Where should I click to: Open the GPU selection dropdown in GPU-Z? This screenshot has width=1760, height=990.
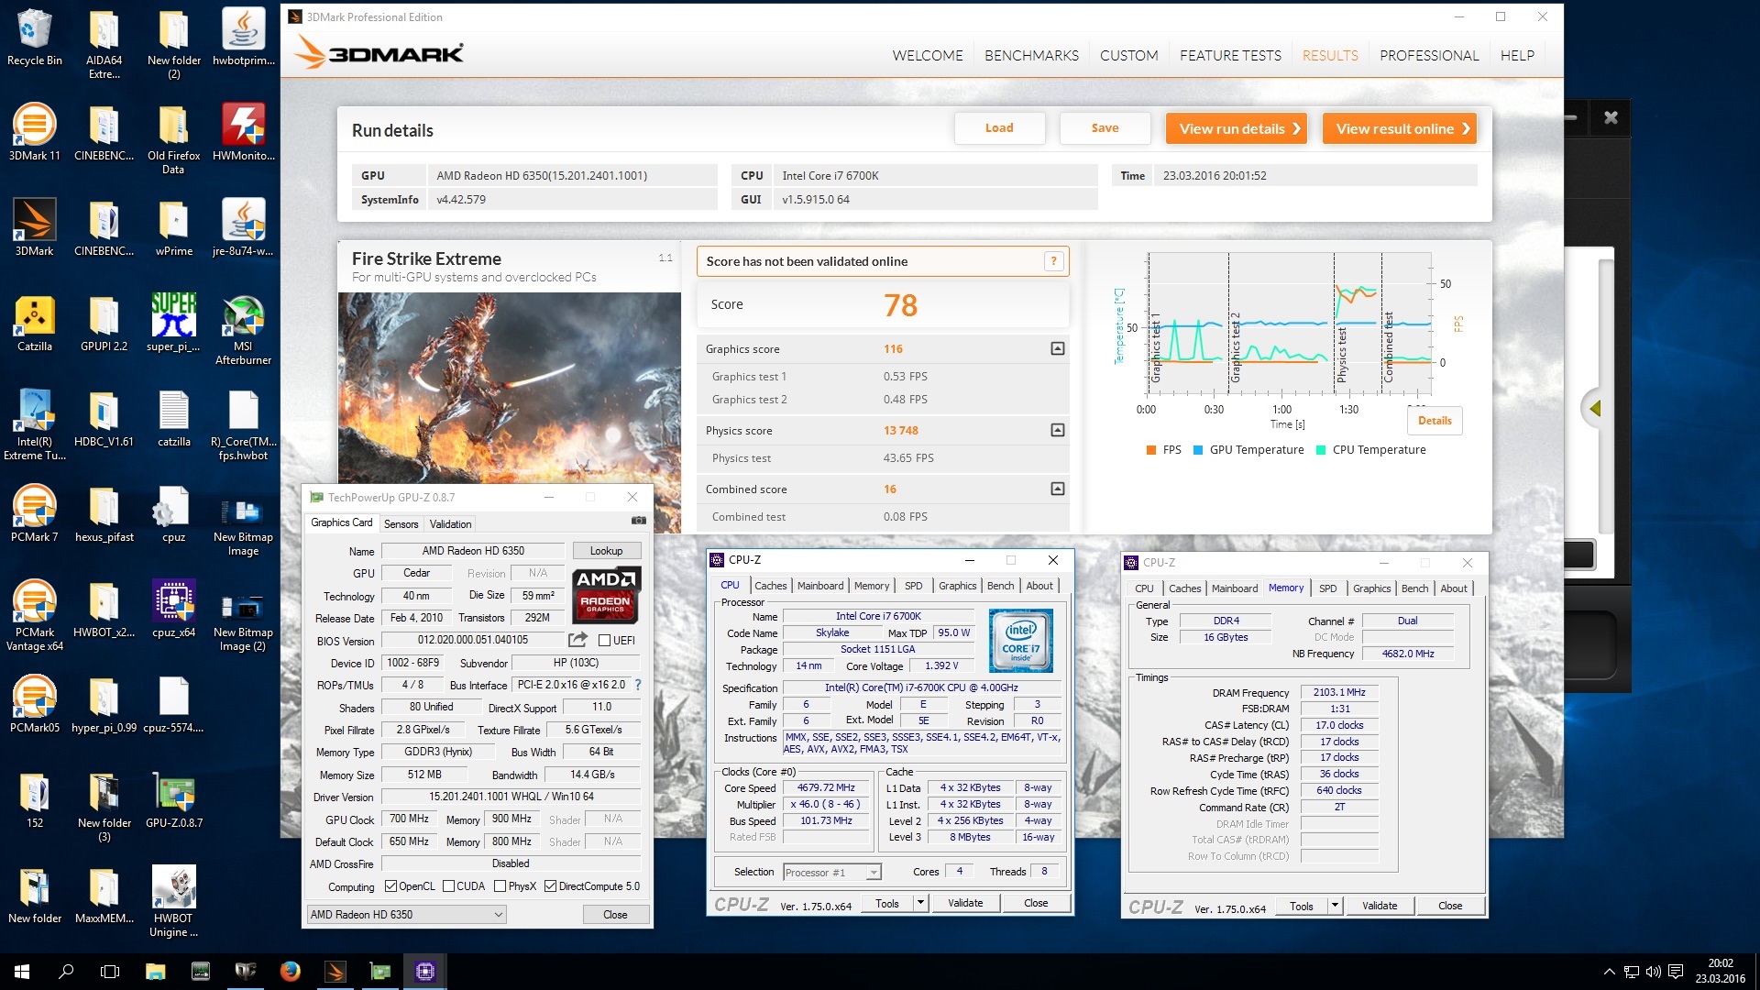(406, 914)
